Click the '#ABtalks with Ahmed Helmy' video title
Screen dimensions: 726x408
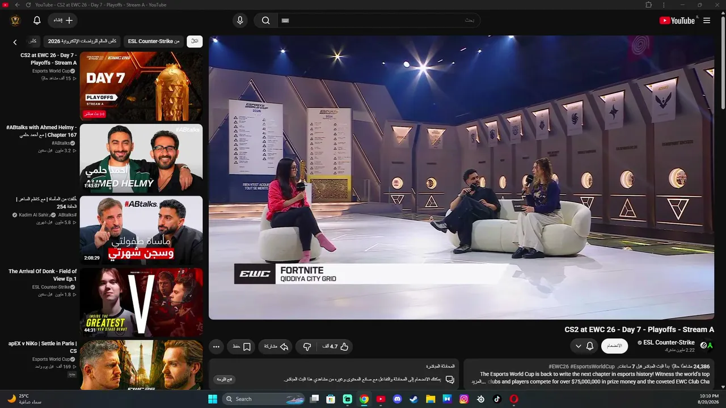coord(41,131)
